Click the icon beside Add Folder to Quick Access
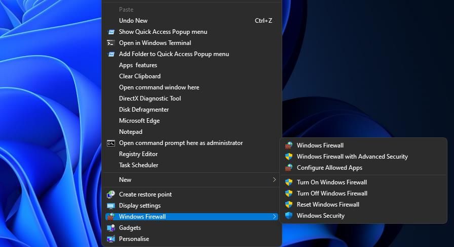Image resolution: width=454 pixels, height=247 pixels. [x=111, y=54]
